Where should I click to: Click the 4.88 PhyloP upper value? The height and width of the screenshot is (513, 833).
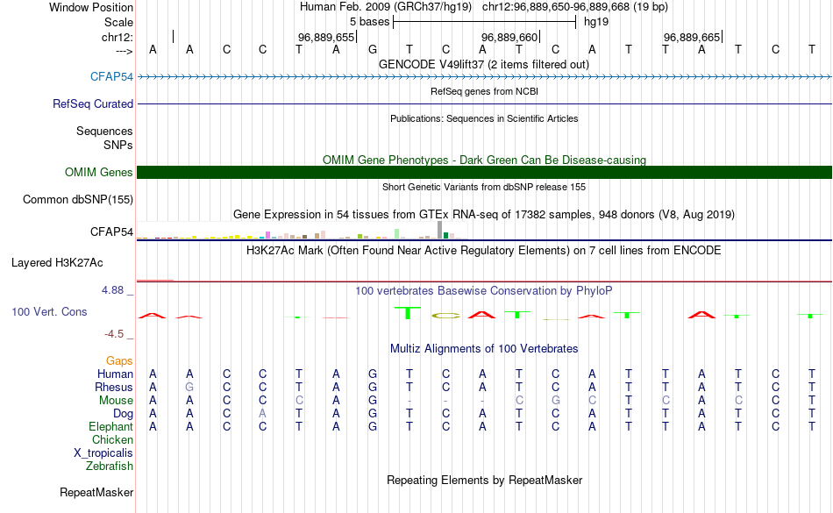tap(112, 290)
